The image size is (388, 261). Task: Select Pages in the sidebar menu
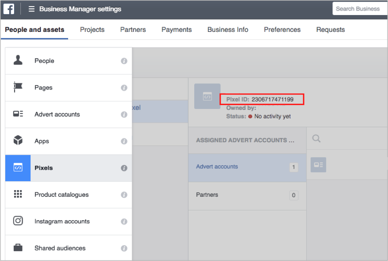(69, 88)
